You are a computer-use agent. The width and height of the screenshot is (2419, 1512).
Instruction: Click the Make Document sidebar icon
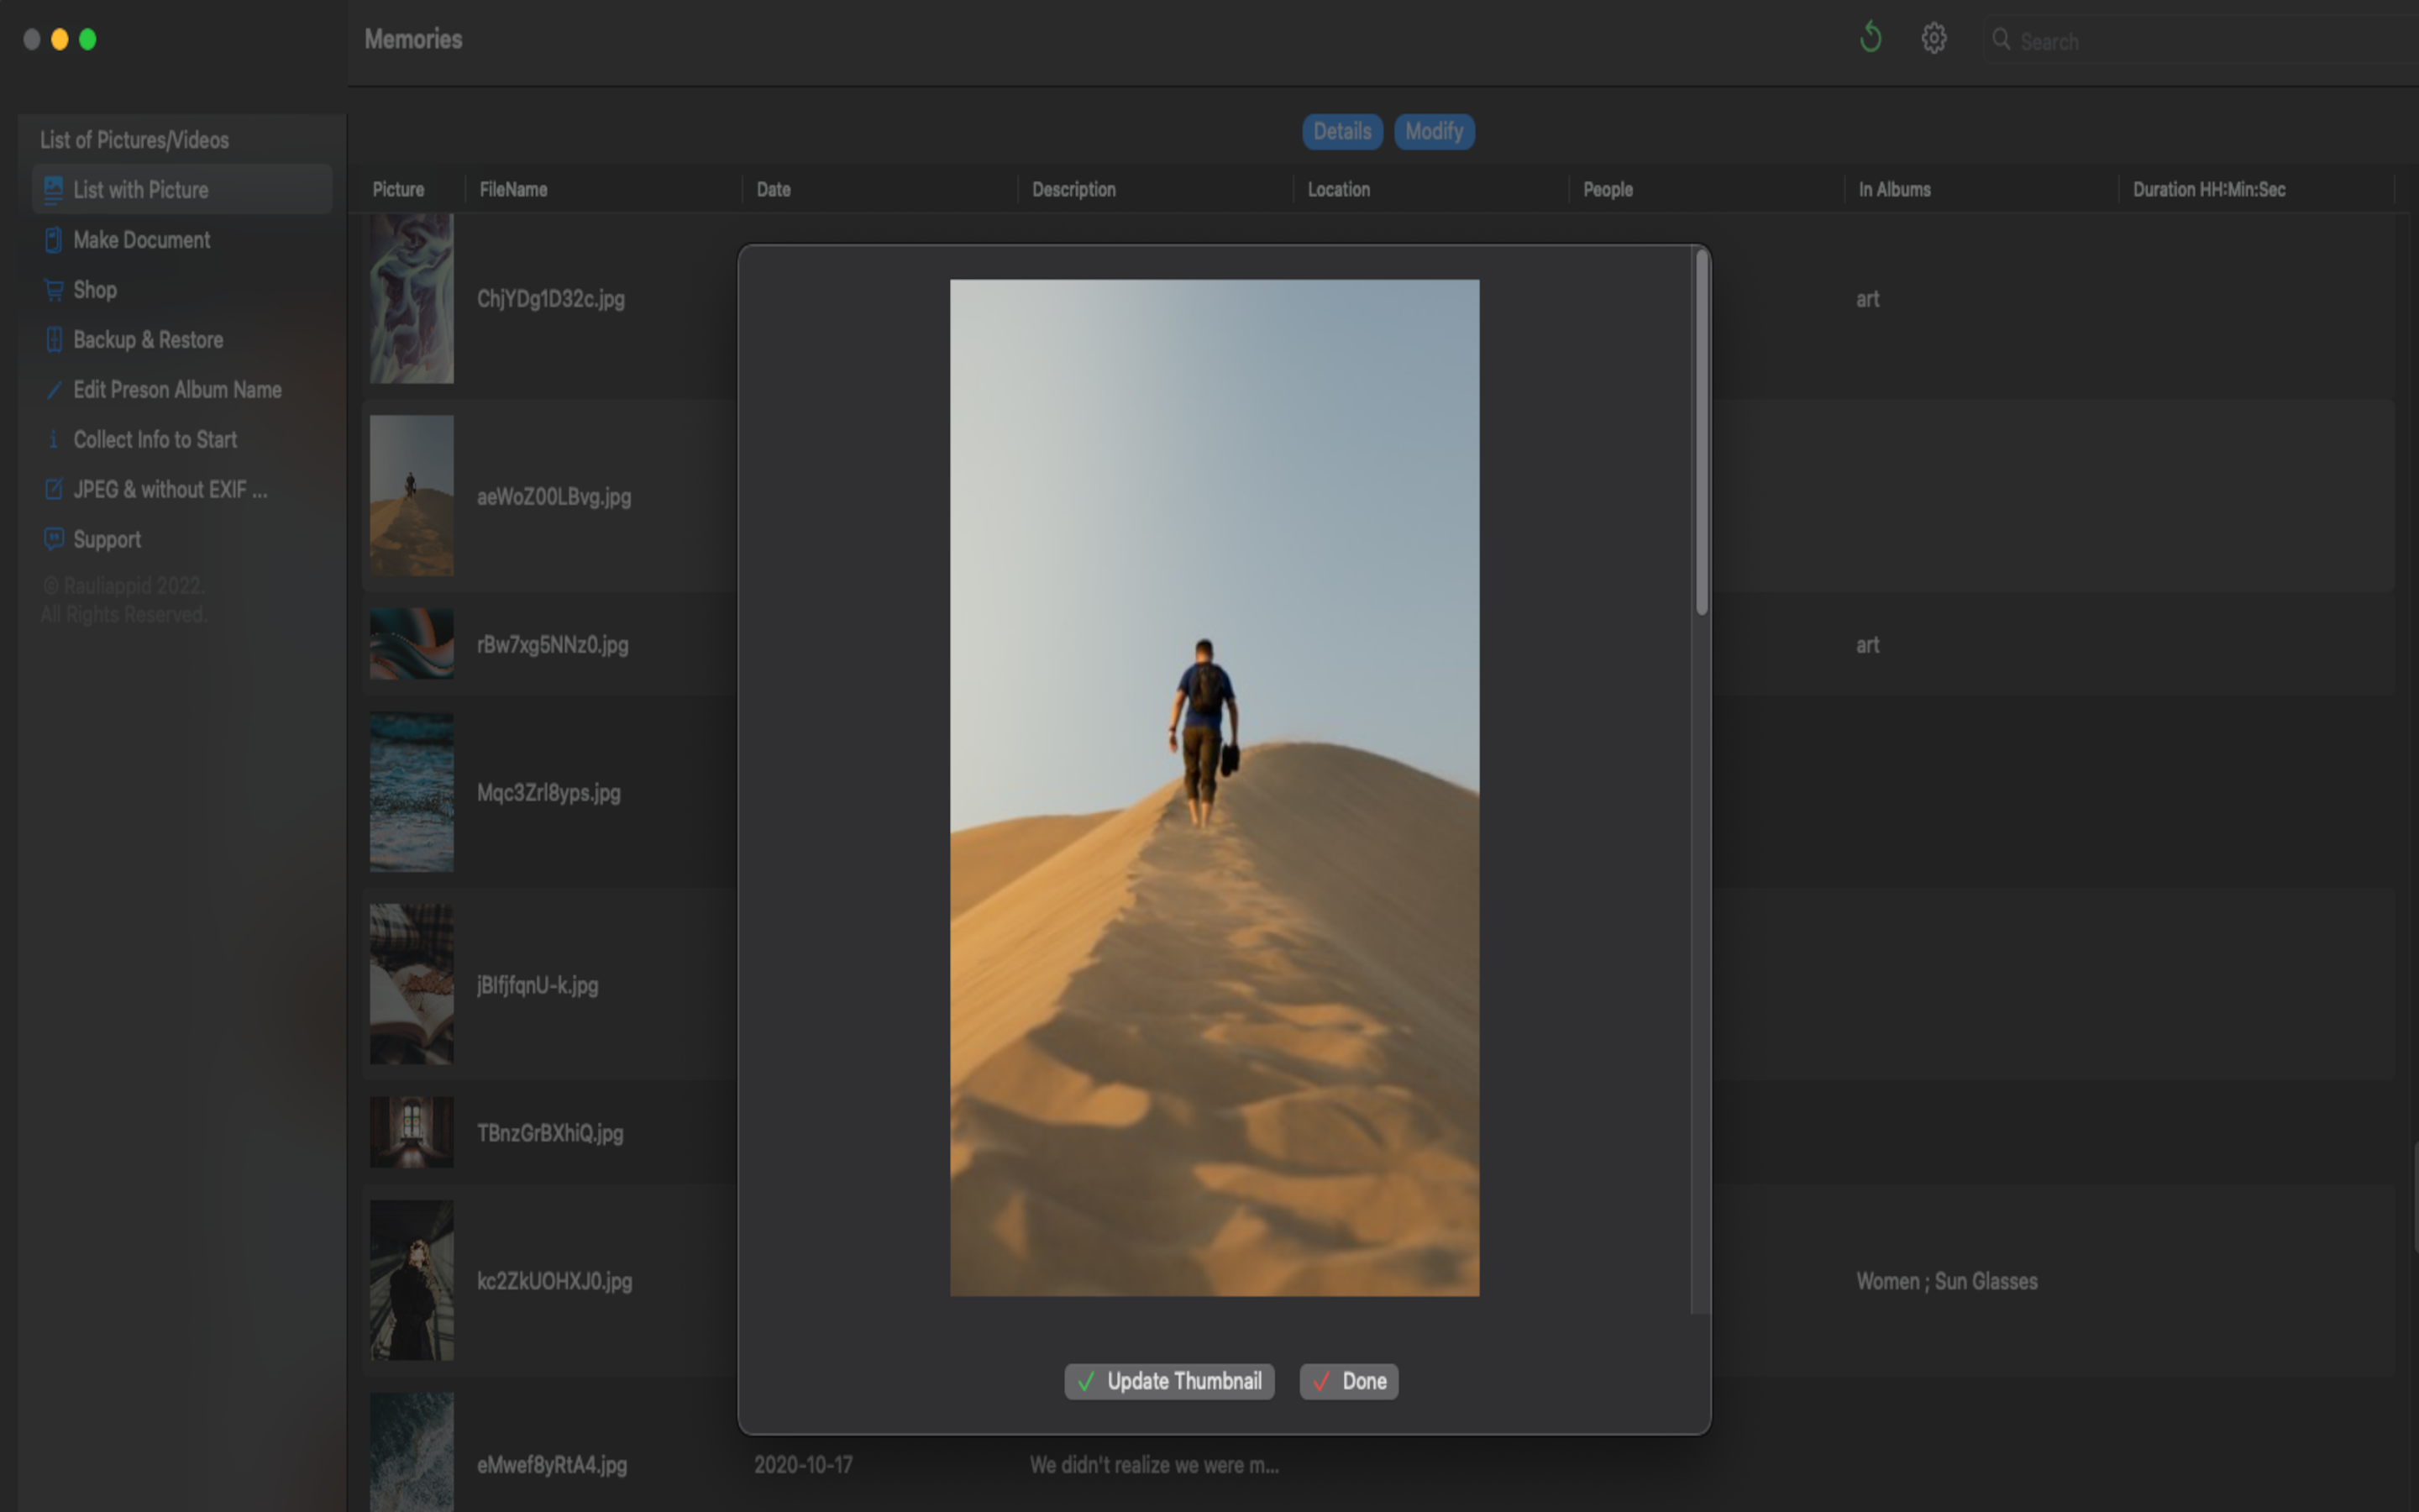point(53,240)
